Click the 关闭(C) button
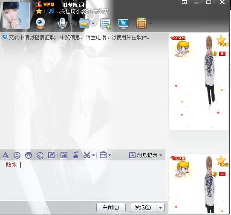 111,207
